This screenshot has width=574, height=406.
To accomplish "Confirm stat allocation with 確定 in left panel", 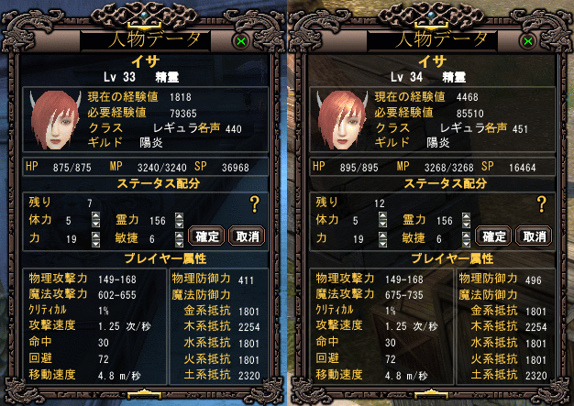I will (206, 236).
